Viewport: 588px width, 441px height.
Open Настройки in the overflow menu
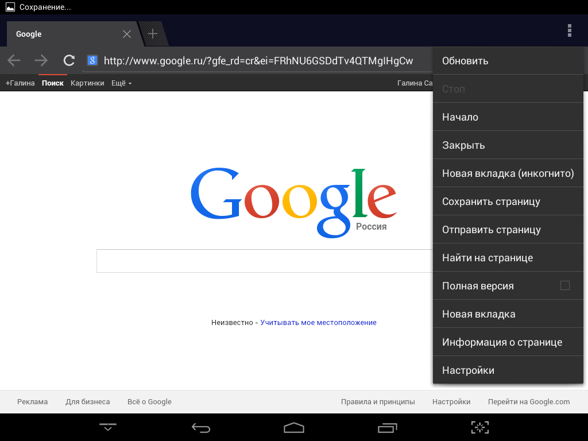[508, 370]
